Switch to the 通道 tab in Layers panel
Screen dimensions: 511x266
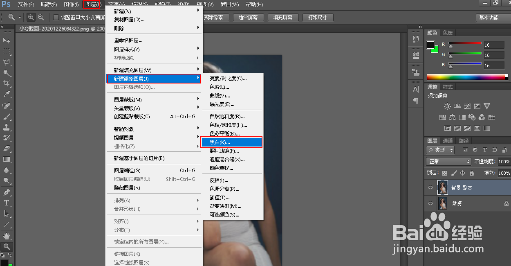pyautogui.click(x=447, y=140)
